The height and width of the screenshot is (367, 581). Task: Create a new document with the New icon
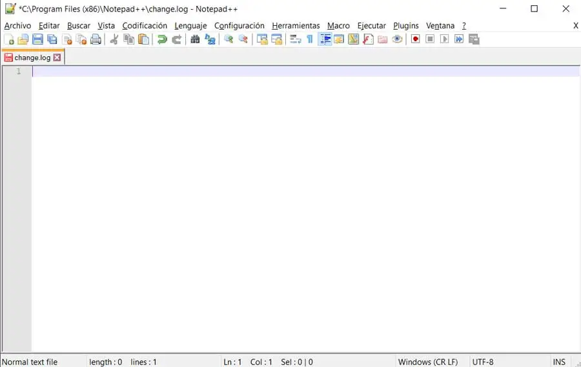tap(9, 39)
